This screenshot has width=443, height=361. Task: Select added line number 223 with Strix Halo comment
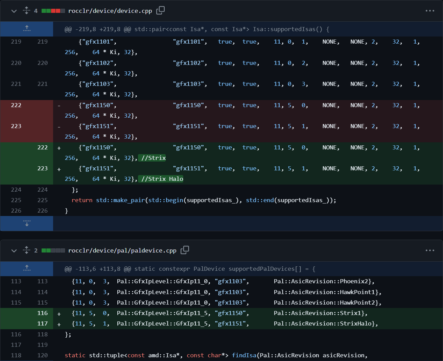pos(42,168)
